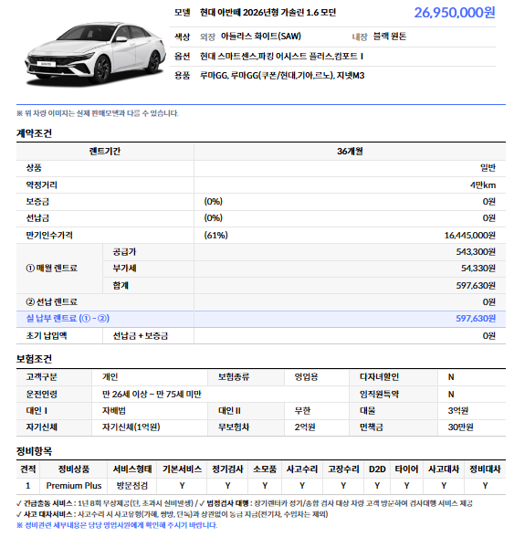Click the blue 실 납부 렌트료 (①-②) label

(x=68, y=319)
